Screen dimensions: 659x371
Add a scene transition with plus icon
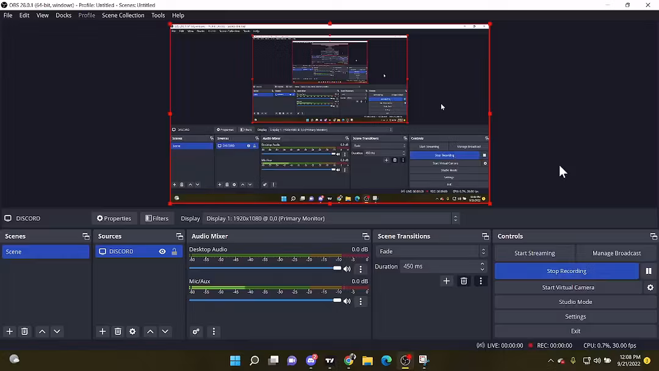click(447, 281)
